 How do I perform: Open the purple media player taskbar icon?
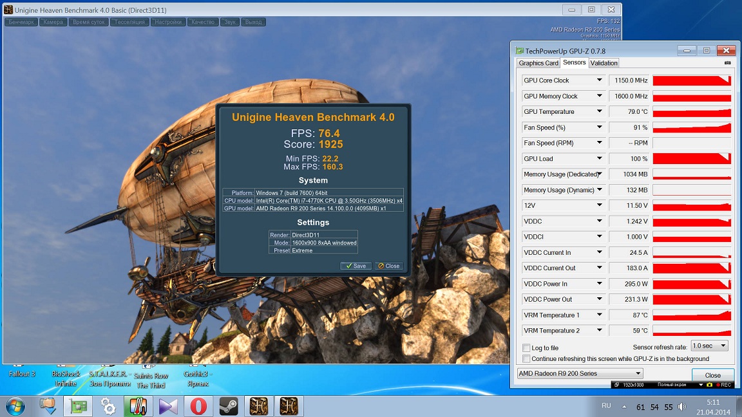pos(168,406)
